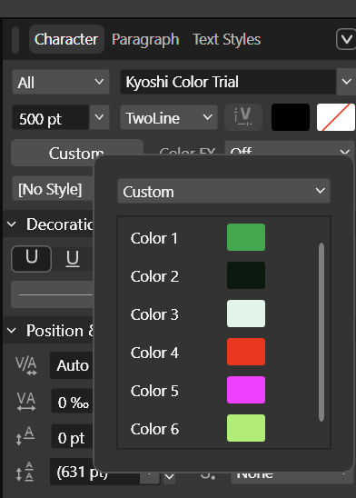Open the Text Styles tab
Viewport: 356px width, 498px height.
click(x=226, y=39)
